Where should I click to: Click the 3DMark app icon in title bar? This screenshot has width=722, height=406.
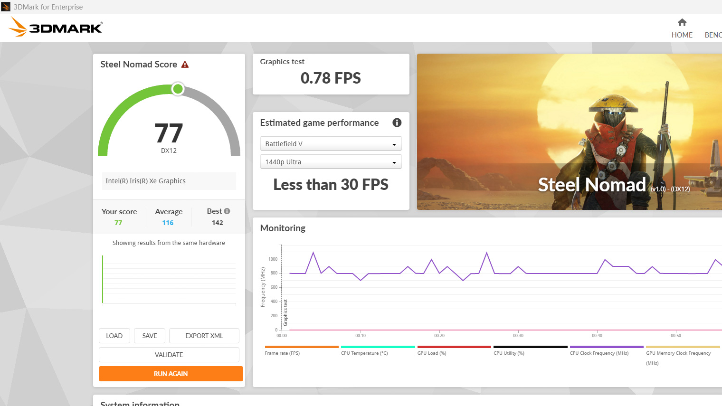(x=6, y=7)
